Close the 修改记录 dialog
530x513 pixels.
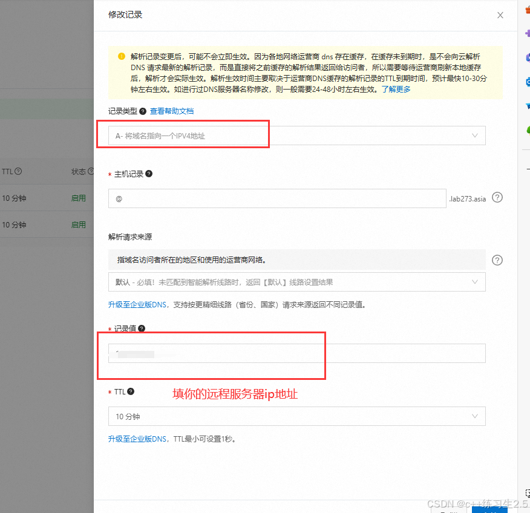pos(500,15)
